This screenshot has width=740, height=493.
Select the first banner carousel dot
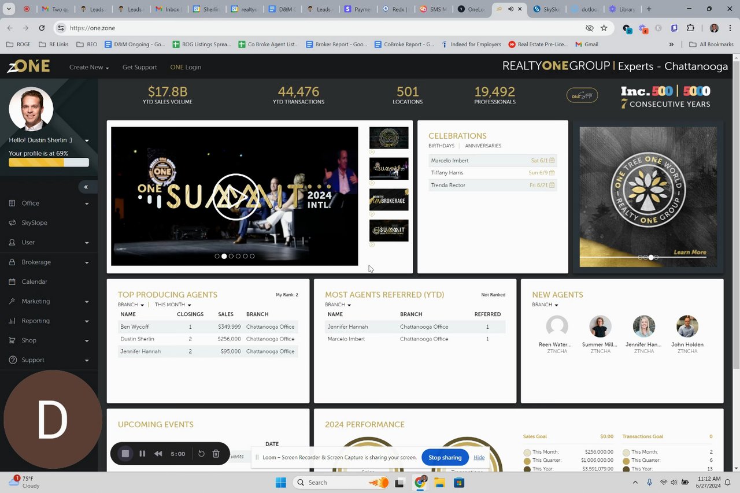[640, 257]
